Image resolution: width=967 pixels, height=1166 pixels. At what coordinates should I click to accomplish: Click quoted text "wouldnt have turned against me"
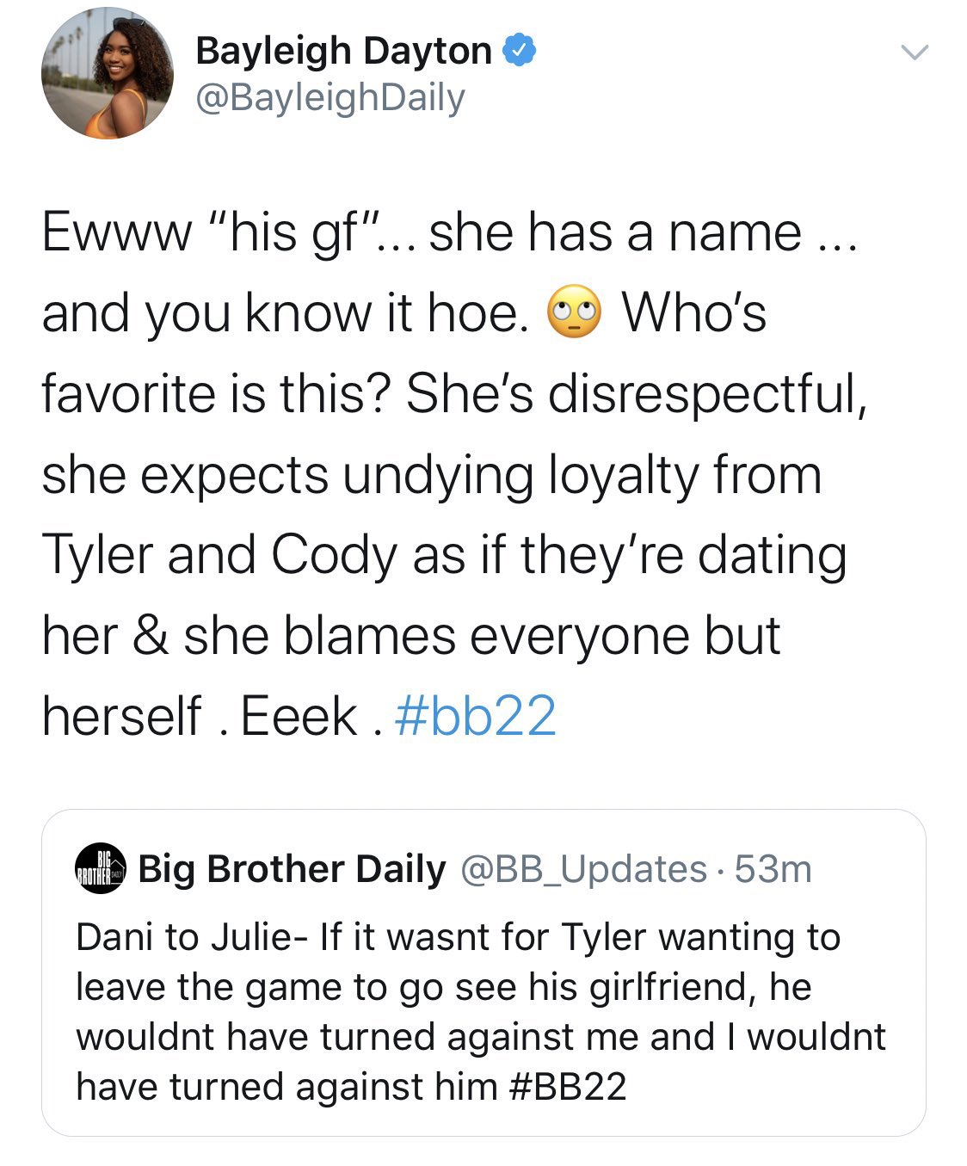click(359, 1037)
